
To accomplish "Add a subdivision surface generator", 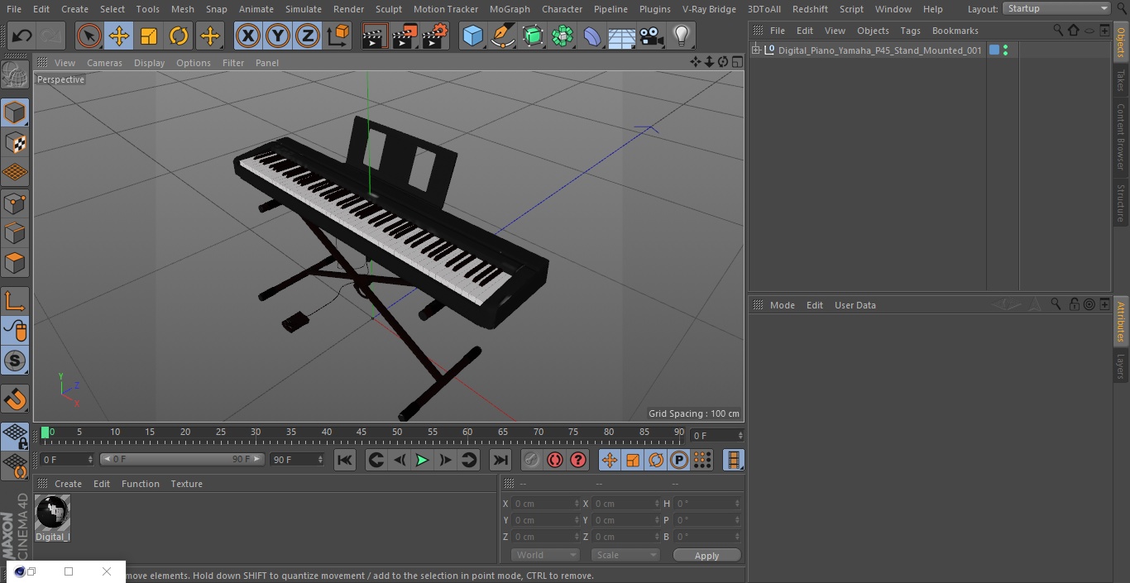I will click(x=533, y=36).
